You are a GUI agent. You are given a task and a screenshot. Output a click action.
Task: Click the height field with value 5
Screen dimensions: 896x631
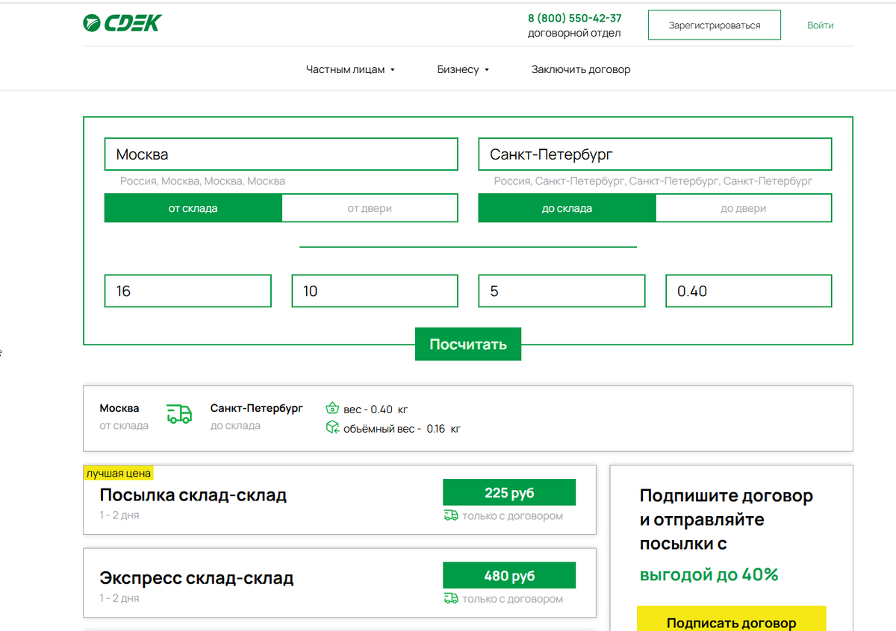[561, 291]
